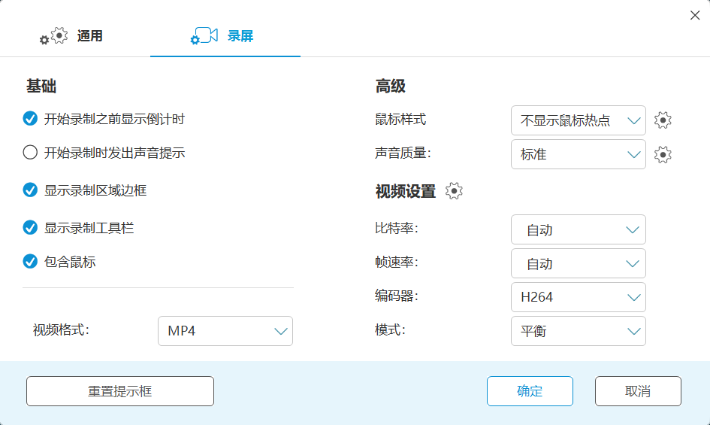Screen dimensions: 710x425
Task: Expand 帧速率 dropdown set to 自动
Action: pos(579,263)
